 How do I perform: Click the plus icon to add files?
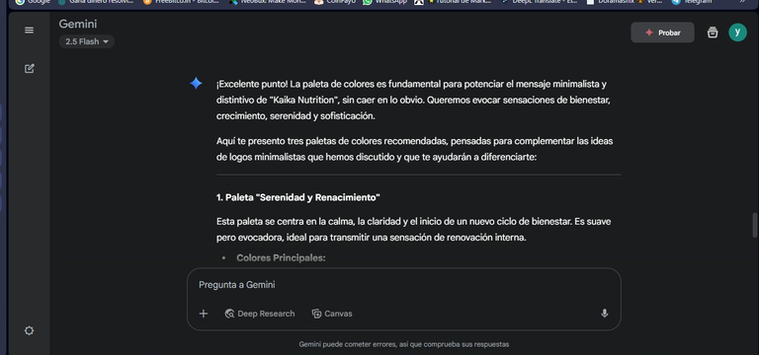[x=204, y=314]
